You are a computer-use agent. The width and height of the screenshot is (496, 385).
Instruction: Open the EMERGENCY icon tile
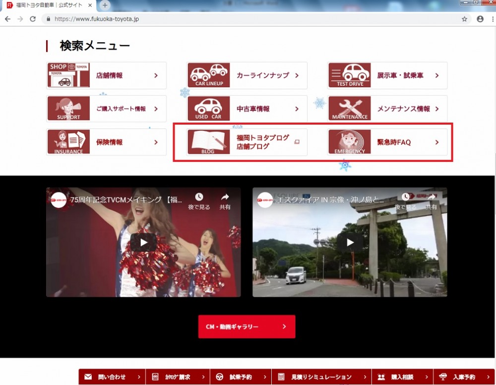tap(350, 142)
